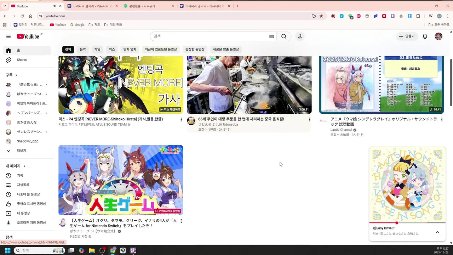Open 기록 history in sidebar
Screen dimensions: 453x255
tap(27, 176)
